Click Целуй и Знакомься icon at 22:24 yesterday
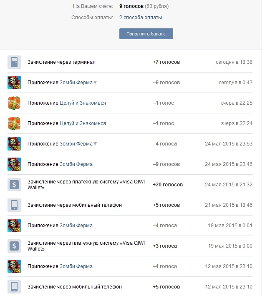The width and height of the screenshot is (265, 296). tap(14, 123)
